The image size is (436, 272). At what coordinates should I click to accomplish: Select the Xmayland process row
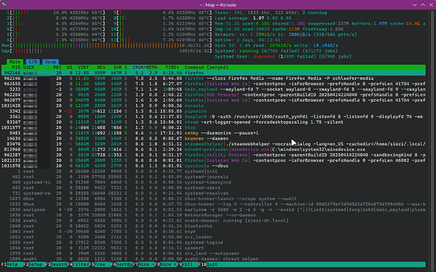click(214, 117)
